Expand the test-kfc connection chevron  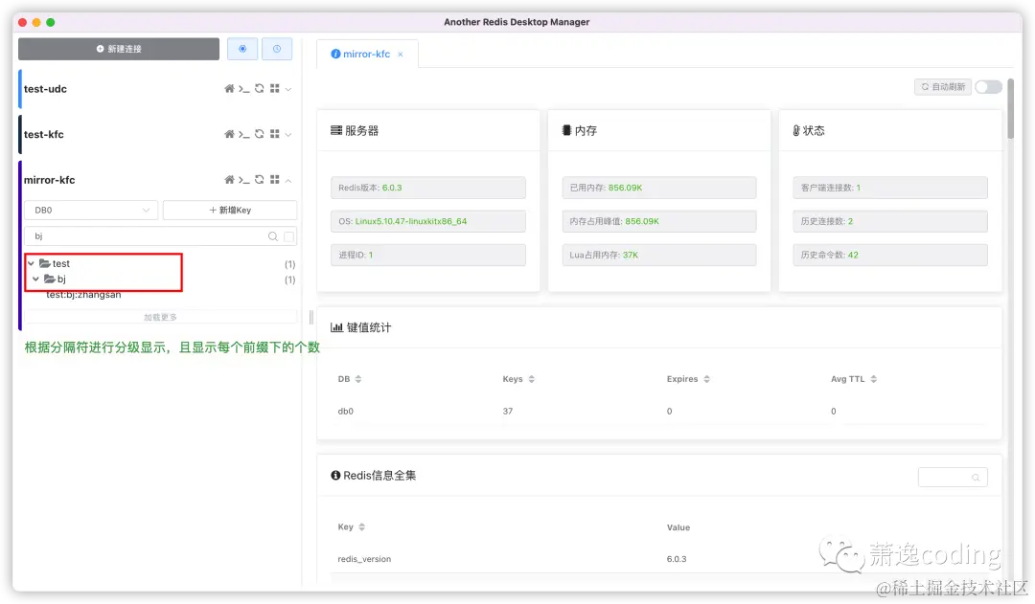coord(288,135)
